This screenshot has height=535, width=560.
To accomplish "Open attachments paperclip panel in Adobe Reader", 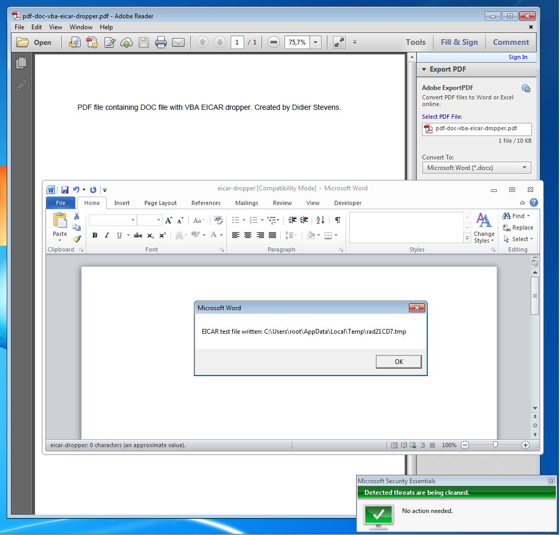I will coord(21,85).
